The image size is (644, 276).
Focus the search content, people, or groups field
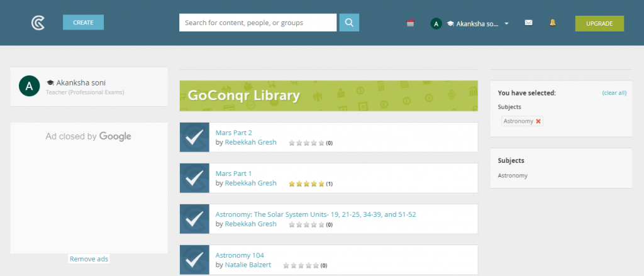[x=258, y=23]
